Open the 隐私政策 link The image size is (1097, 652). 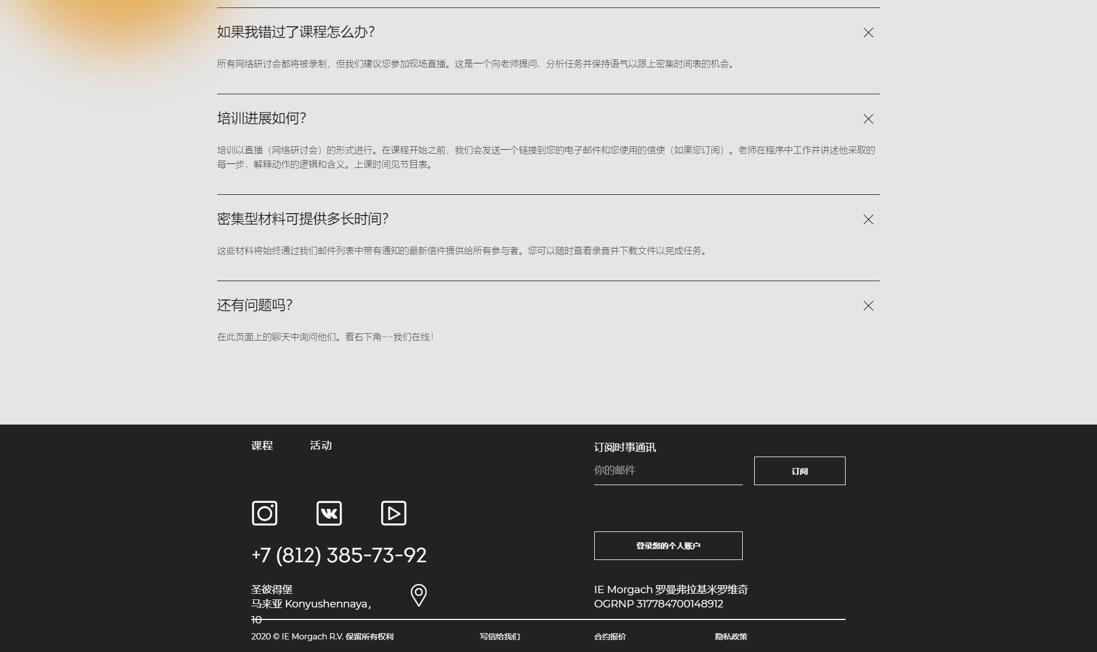tap(731, 637)
